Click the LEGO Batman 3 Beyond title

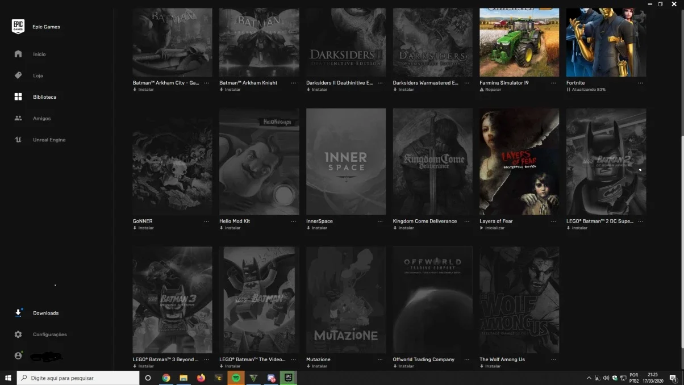(x=166, y=359)
